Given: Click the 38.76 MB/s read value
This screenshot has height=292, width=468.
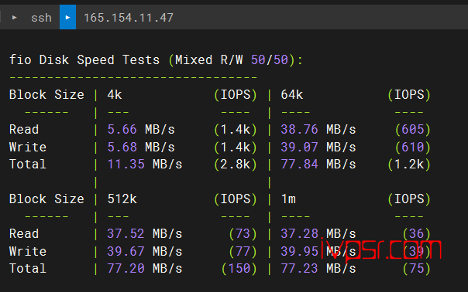Looking at the screenshot, I should (x=318, y=130).
